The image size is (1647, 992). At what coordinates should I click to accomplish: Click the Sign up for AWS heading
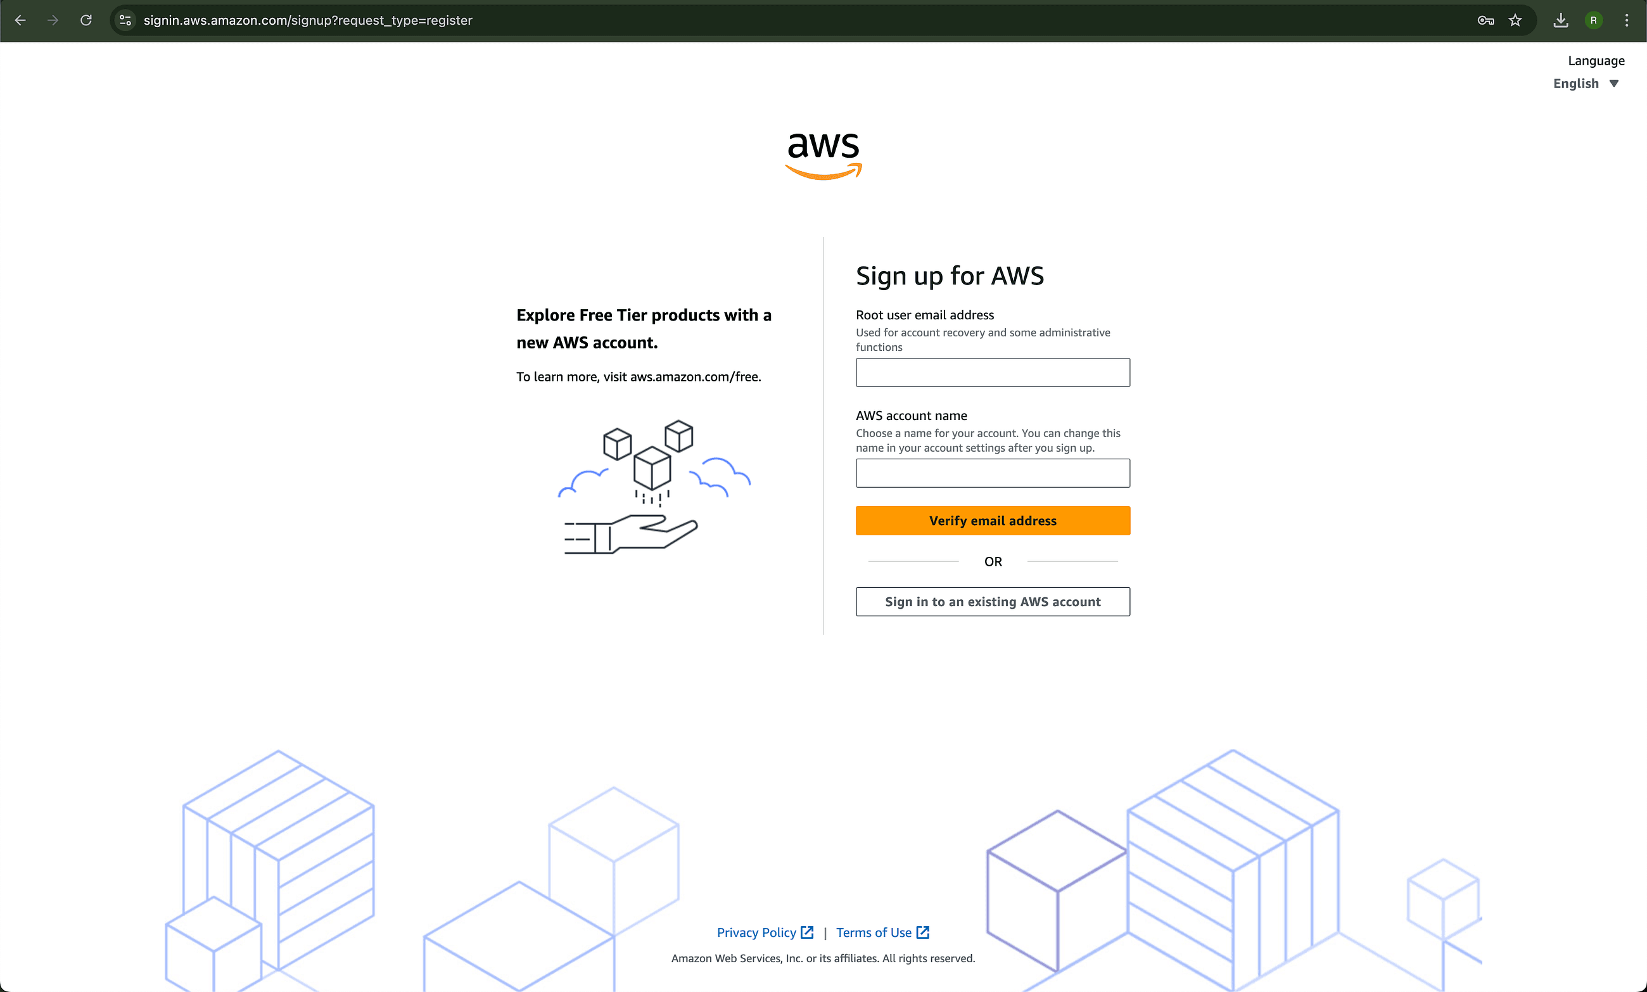[x=950, y=276]
